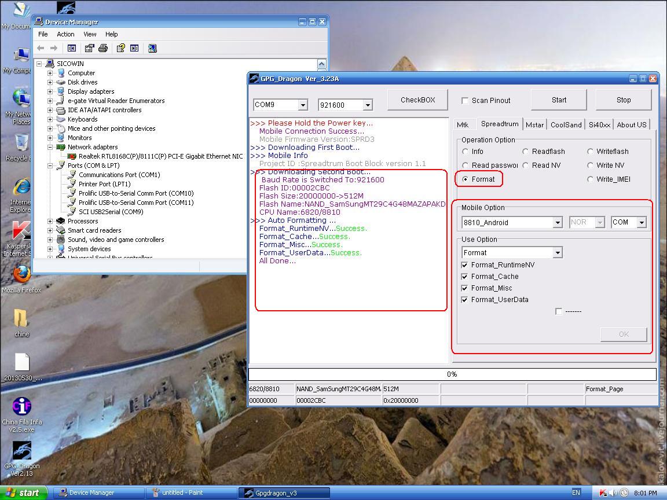Switch to the CoolSand tab

(x=566, y=125)
